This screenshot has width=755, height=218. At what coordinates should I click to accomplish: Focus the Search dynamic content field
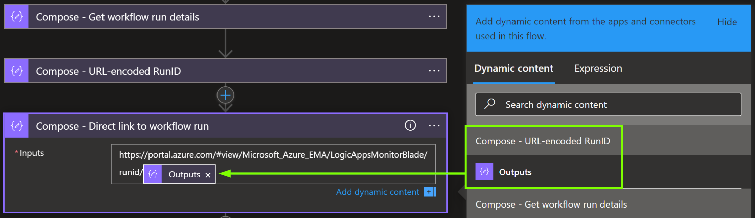pos(616,105)
